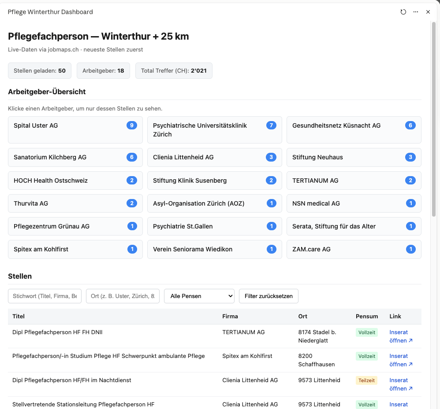
Task: Show Psychiatrie St.Gallen jobs
Action: point(215,226)
